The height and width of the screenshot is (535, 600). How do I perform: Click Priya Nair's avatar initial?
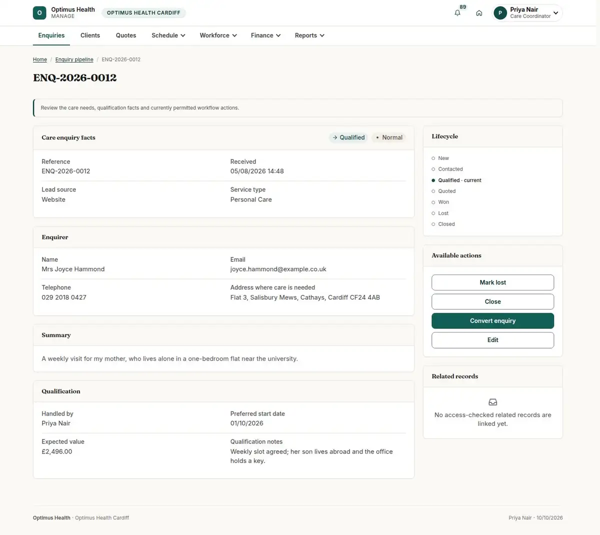500,13
